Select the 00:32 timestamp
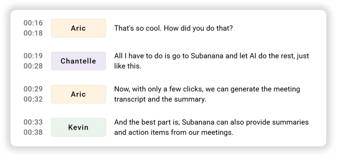This screenshot has height=157, width=337. pyautogui.click(x=33, y=99)
